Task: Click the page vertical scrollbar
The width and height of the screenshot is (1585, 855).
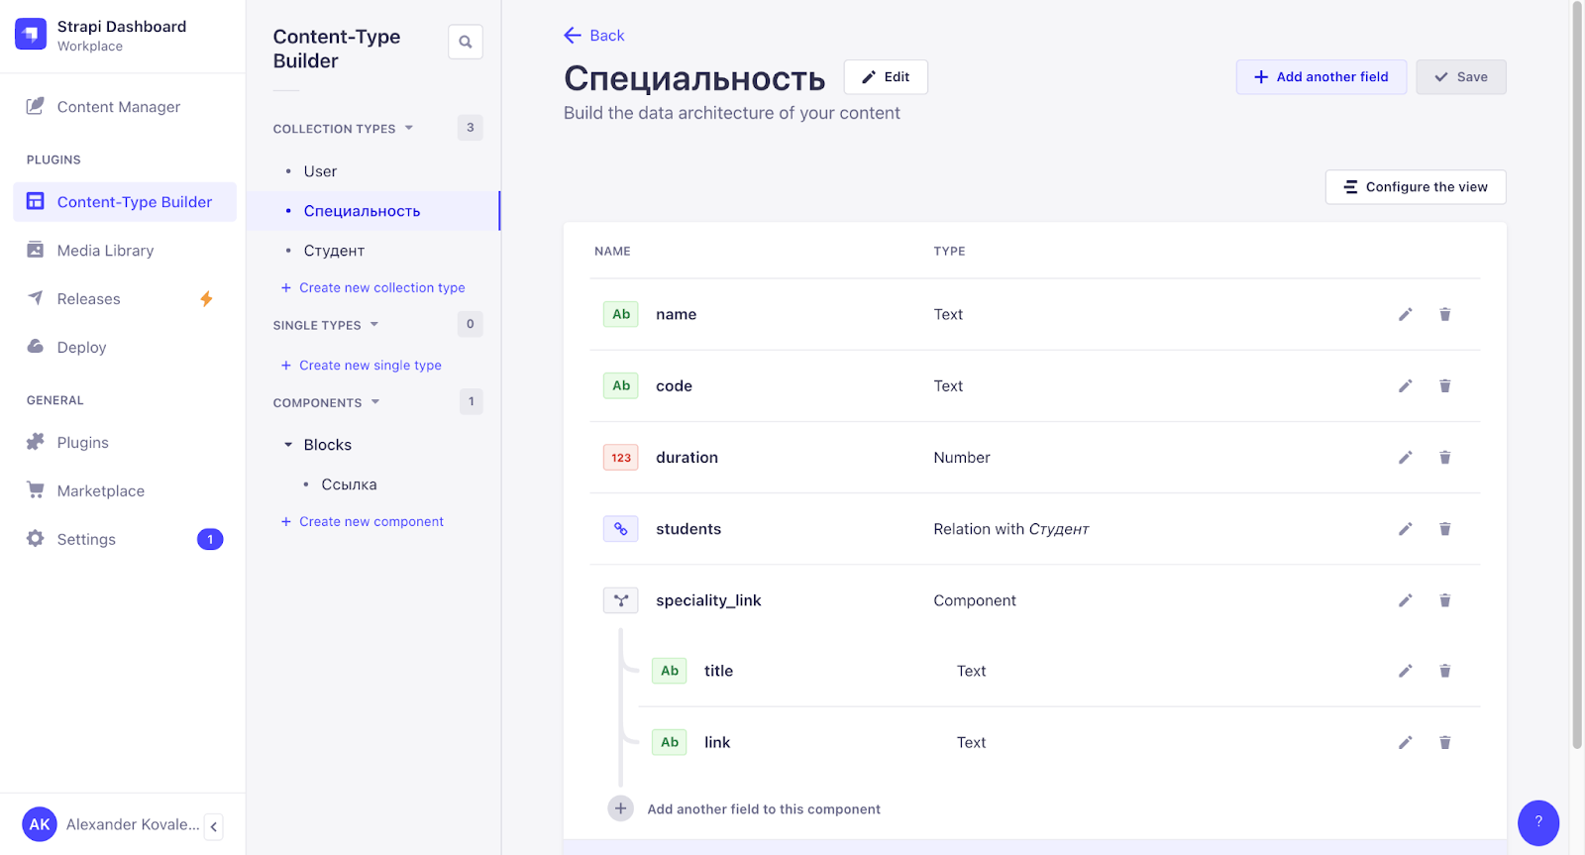Action: pos(1577,376)
